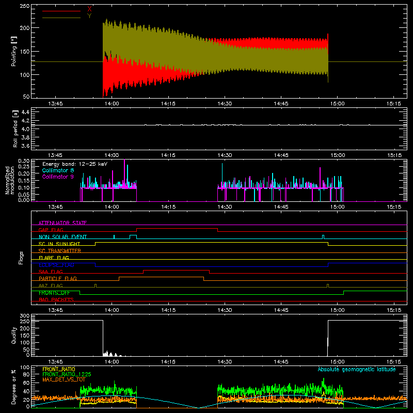The height and width of the screenshot is (413, 413).
Task: Click the Absolute geomagnetic latitude label
Action: click(x=357, y=370)
